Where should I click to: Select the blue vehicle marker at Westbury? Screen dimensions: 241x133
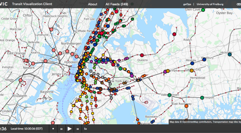click(x=204, y=59)
